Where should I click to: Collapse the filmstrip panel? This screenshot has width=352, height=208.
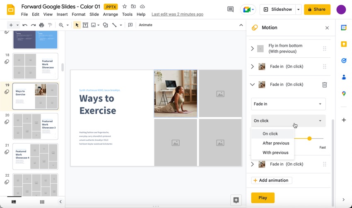coord(60,202)
